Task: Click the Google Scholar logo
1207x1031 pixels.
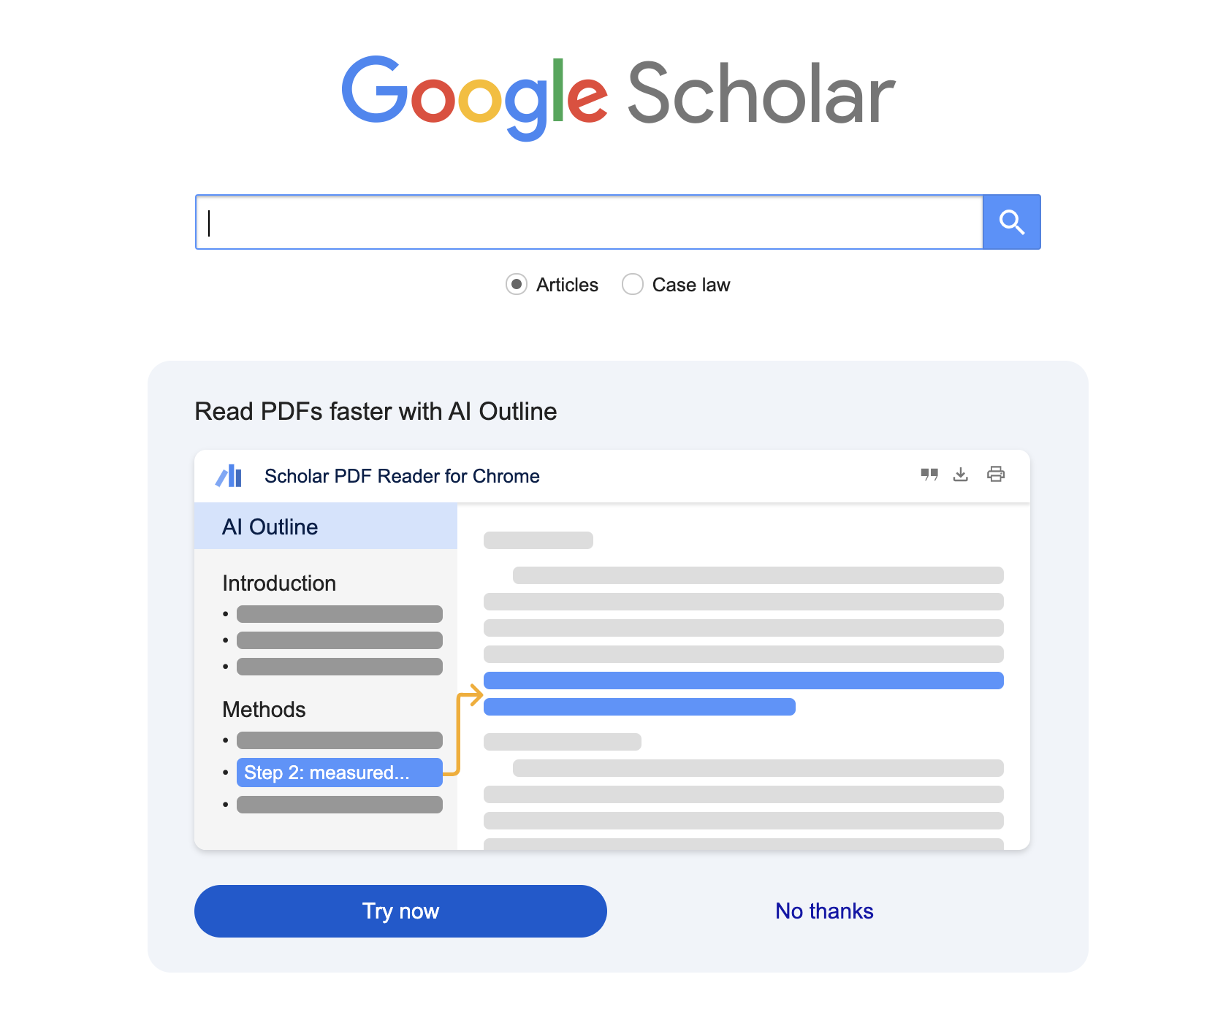Action: (x=618, y=96)
